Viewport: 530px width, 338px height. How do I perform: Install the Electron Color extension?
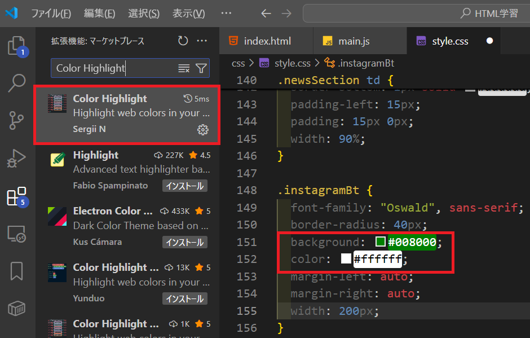point(185,242)
